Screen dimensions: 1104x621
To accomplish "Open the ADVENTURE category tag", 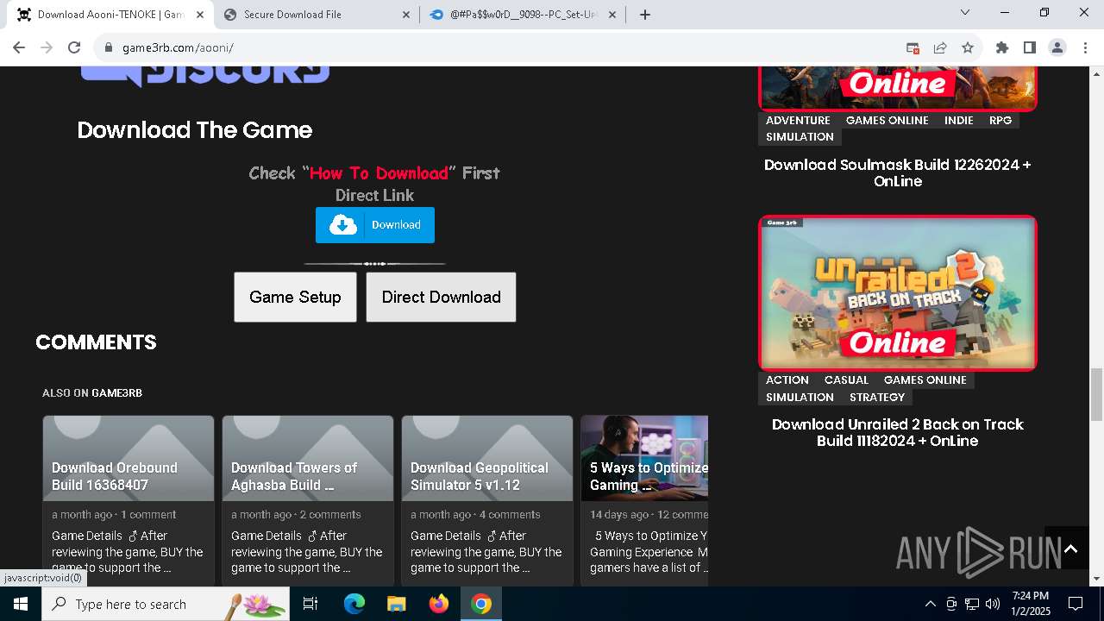I will 798,120.
